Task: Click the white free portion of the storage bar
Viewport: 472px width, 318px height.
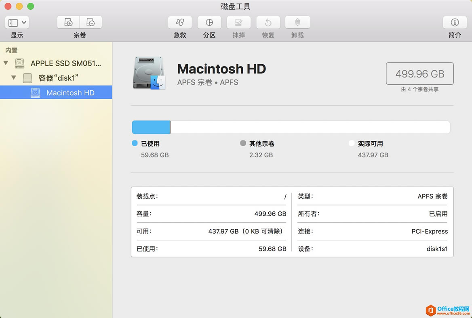Action: 310,127
